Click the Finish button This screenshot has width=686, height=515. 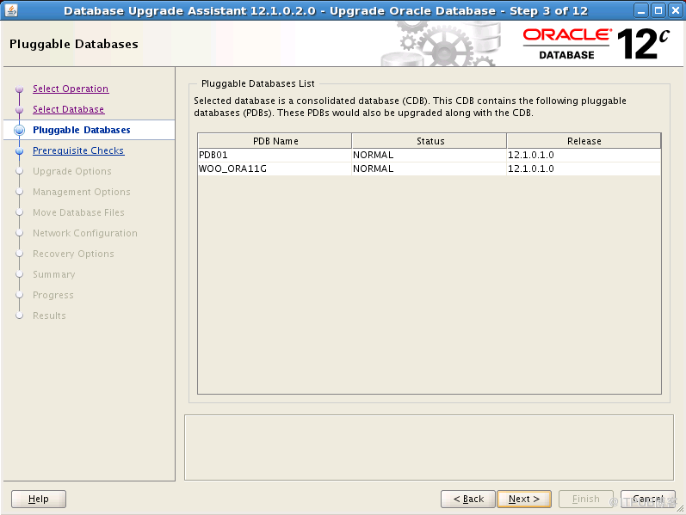coord(586,499)
